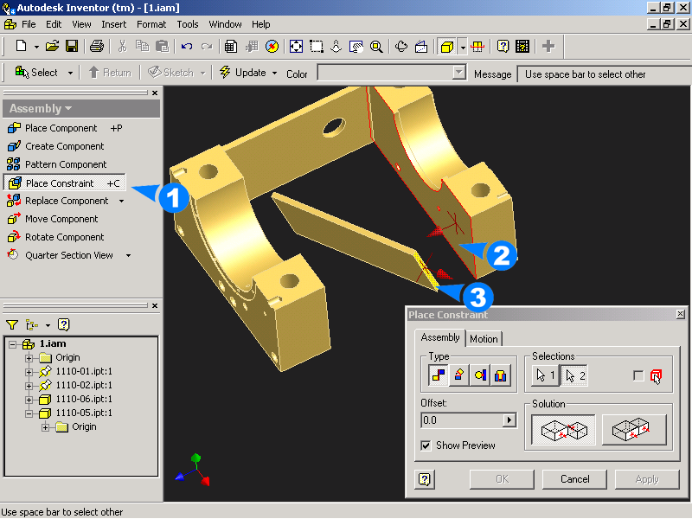Screen dimensions: 692x519
Task: Select the Tangent constraint type icon
Action: point(480,375)
